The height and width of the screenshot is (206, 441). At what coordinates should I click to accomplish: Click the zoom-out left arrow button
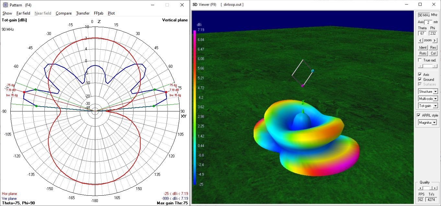click(x=420, y=40)
